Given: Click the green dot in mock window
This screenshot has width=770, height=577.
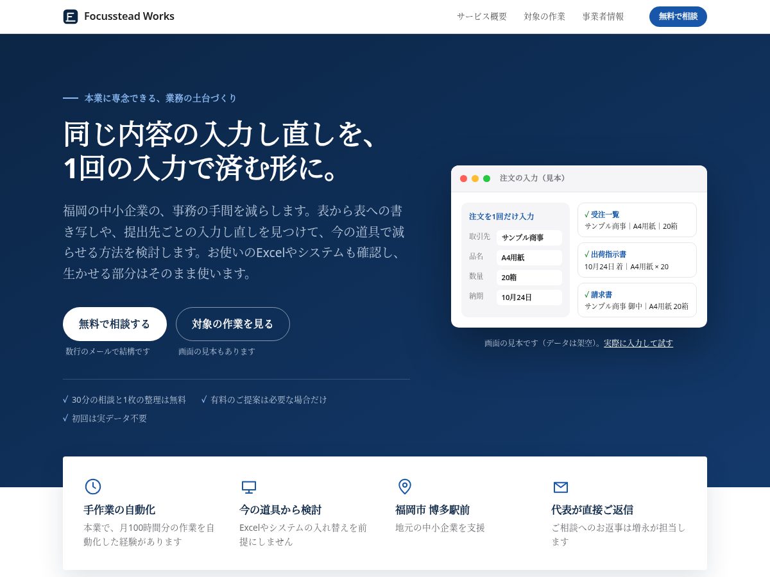Looking at the screenshot, I should (486, 178).
